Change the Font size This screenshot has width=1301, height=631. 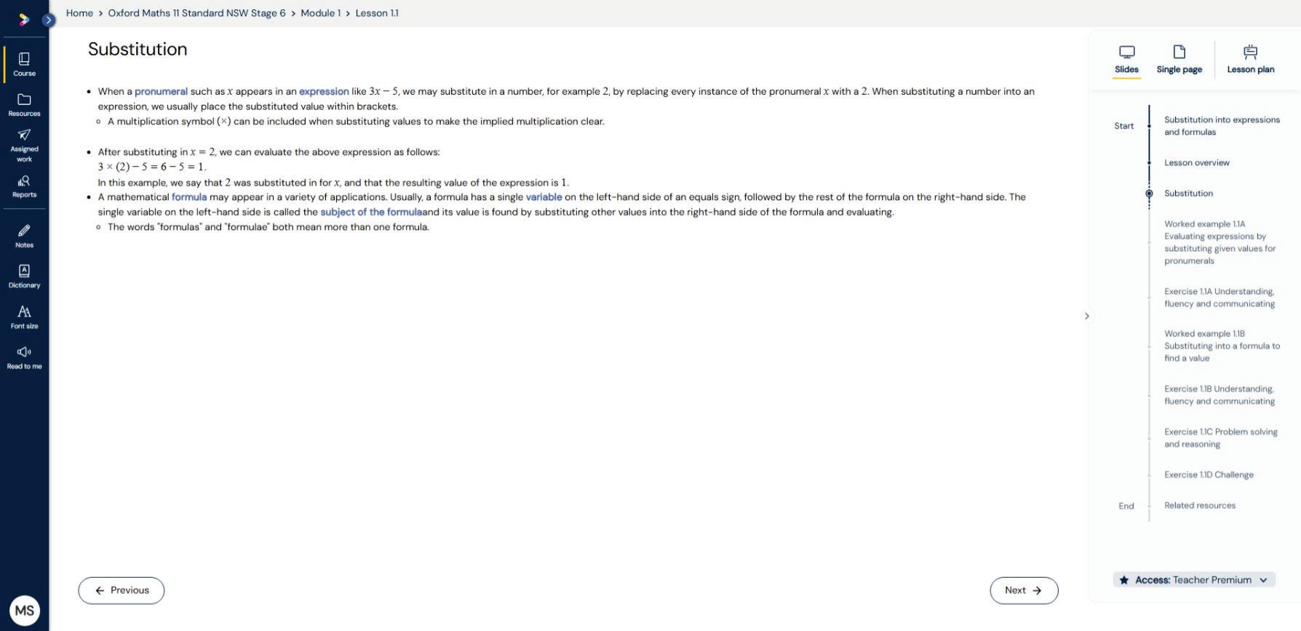pyautogui.click(x=24, y=317)
